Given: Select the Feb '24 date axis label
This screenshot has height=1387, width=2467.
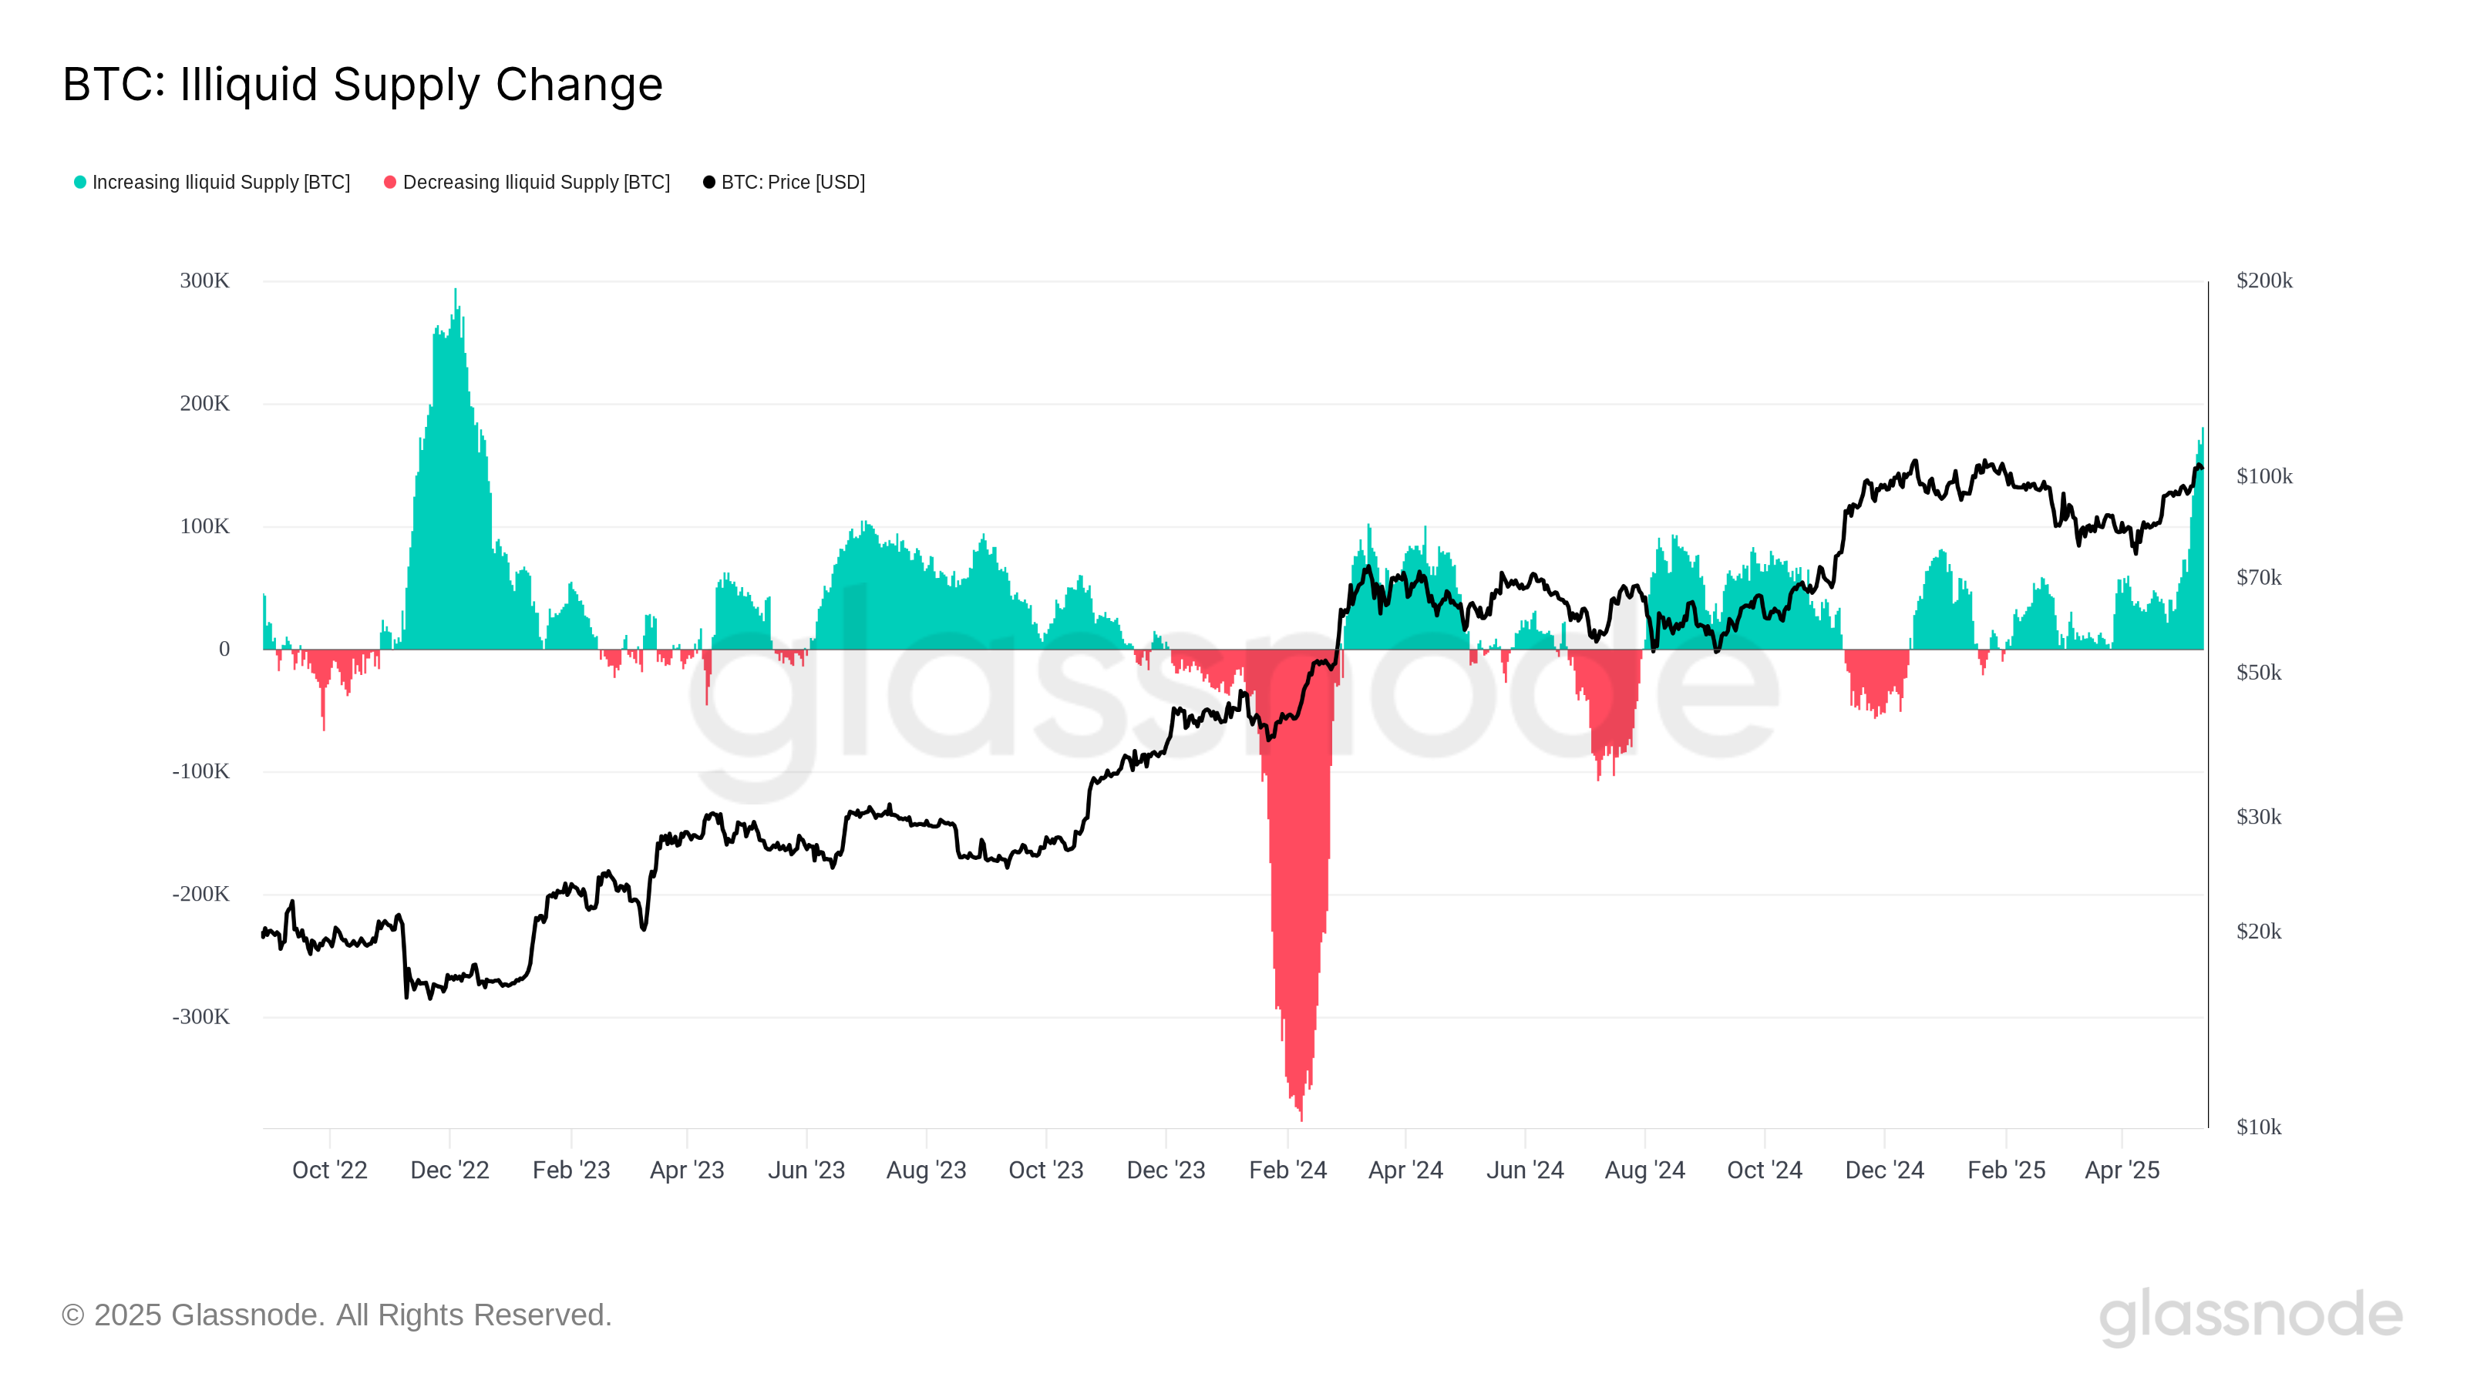Looking at the screenshot, I should tap(1287, 1170).
